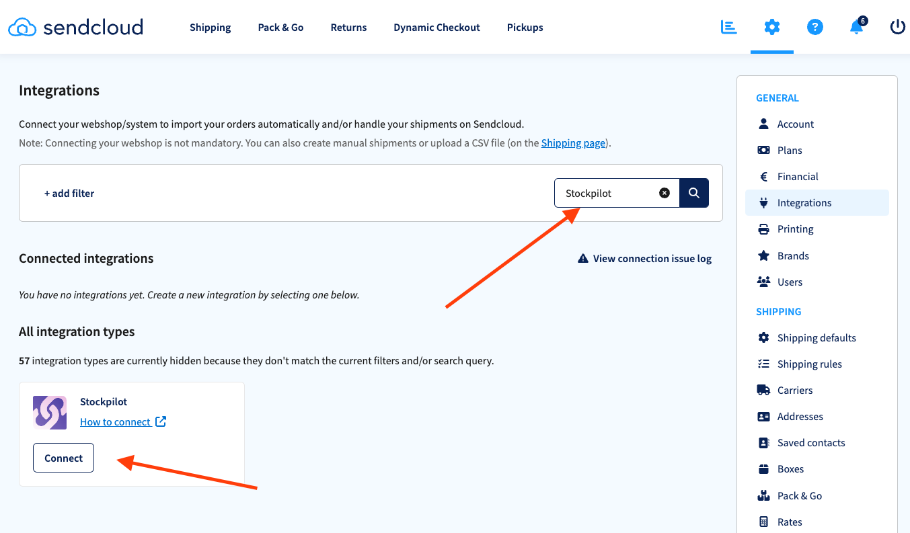Click the Printing printer icon
Image resolution: width=910 pixels, height=533 pixels.
(763, 229)
